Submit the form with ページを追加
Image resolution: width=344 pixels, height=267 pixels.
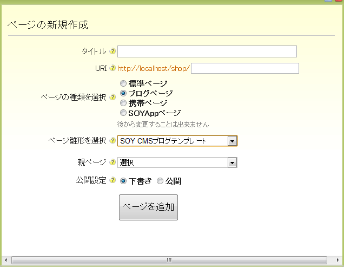148,207
